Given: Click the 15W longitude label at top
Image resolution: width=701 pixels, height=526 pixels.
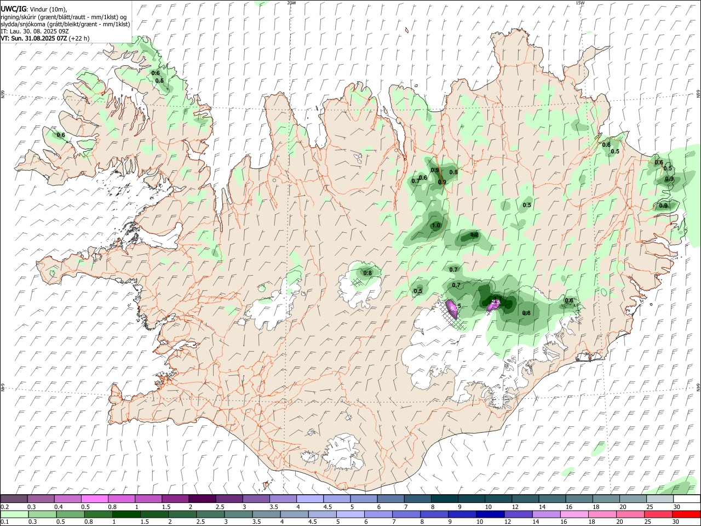Looking at the screenshot, I should [x=580, y=3].
